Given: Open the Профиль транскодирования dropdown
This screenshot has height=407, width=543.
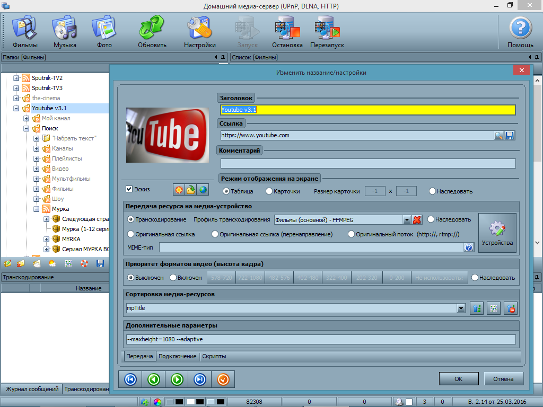Looking at the screenshot, I should [407, 220].
